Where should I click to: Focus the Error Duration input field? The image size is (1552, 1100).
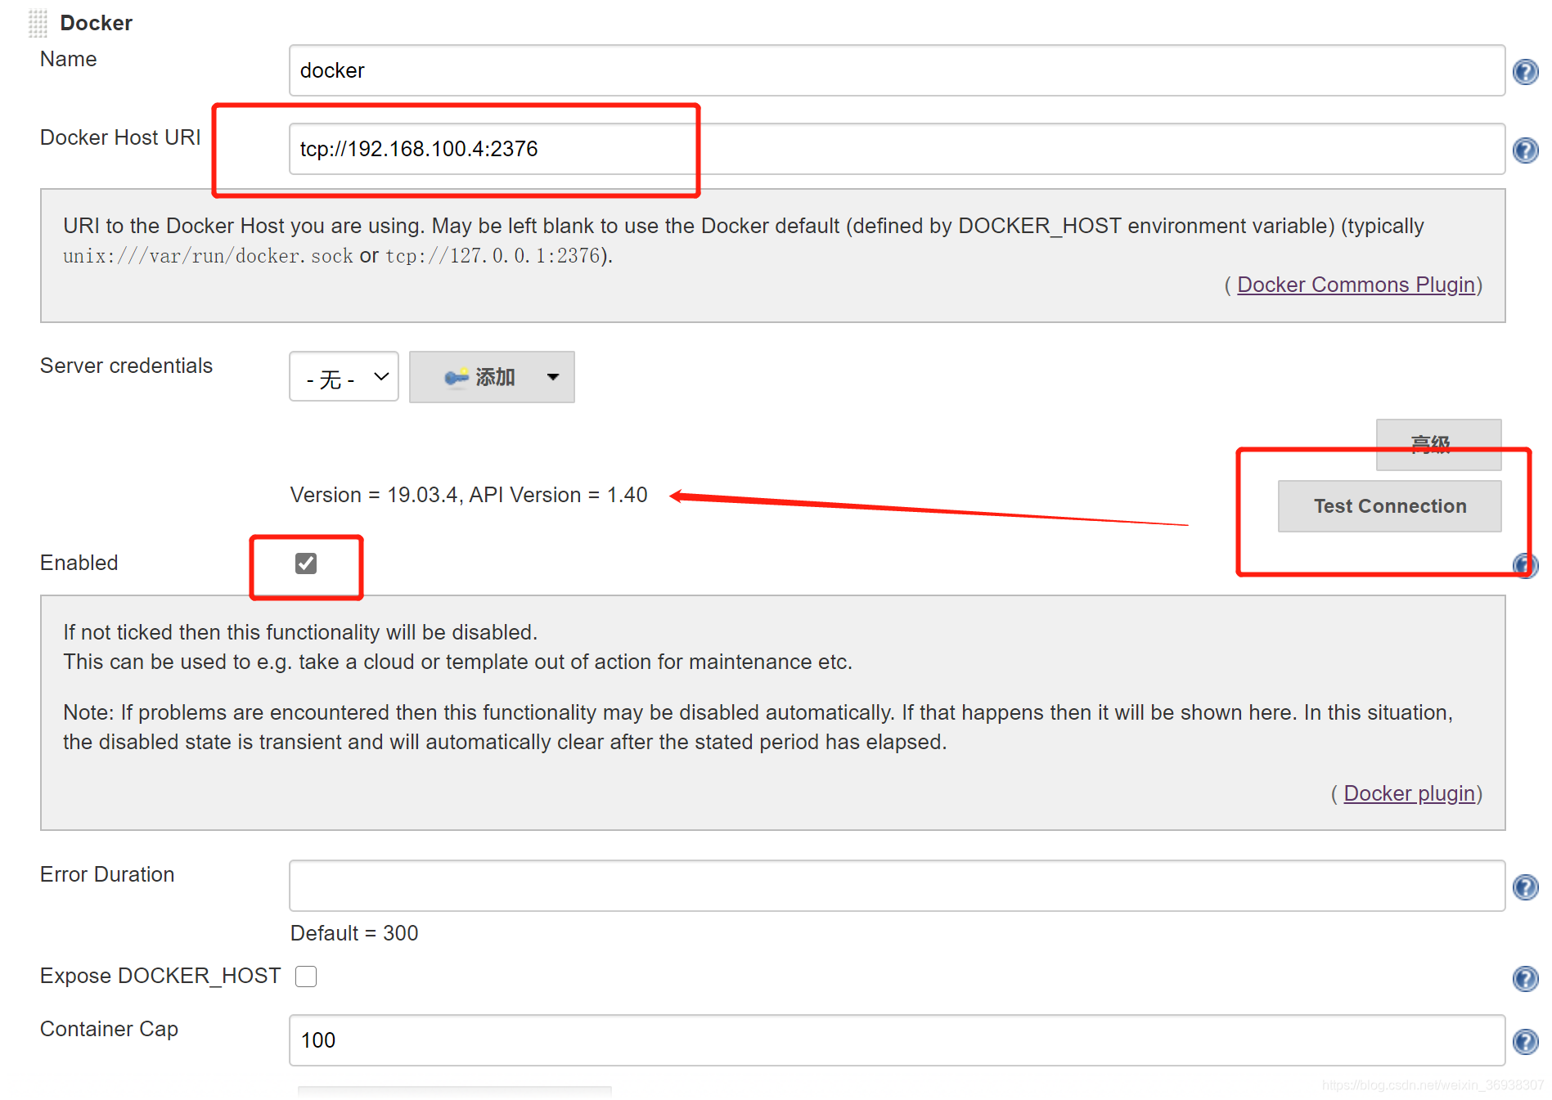pos(897,886)
